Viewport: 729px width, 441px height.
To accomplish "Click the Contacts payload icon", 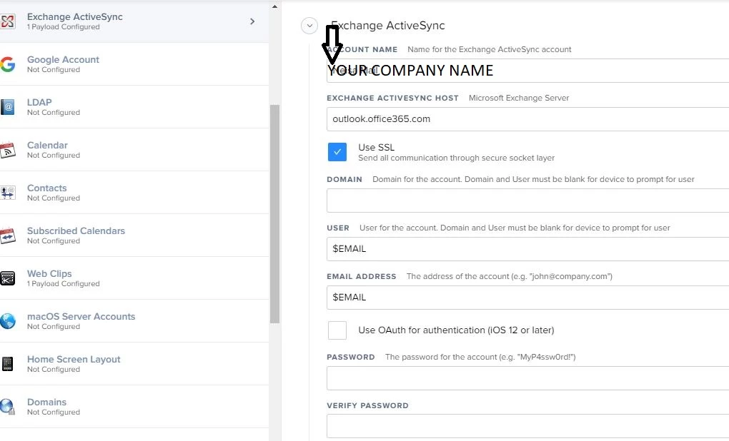I will [x=7, y=193].
